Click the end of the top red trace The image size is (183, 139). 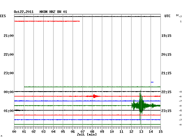(79, 21)
